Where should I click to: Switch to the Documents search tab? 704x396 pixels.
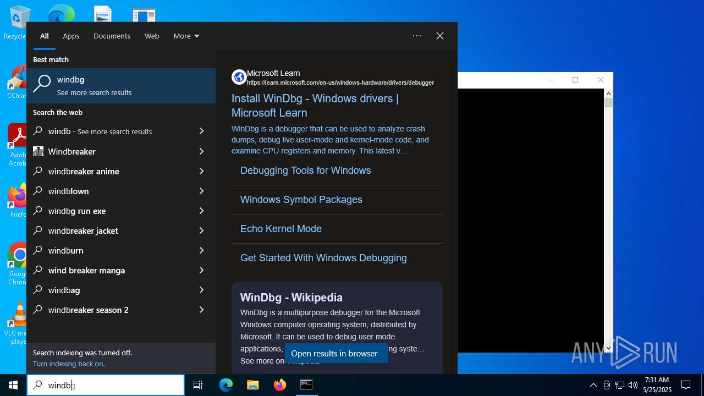click(x=112, y=36)
